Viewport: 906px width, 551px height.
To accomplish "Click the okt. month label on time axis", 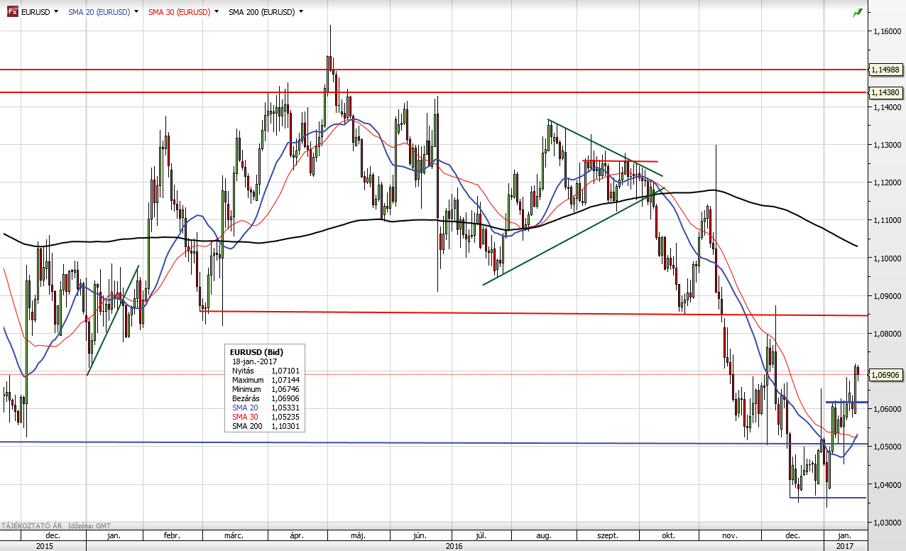I will click(668, 535).
